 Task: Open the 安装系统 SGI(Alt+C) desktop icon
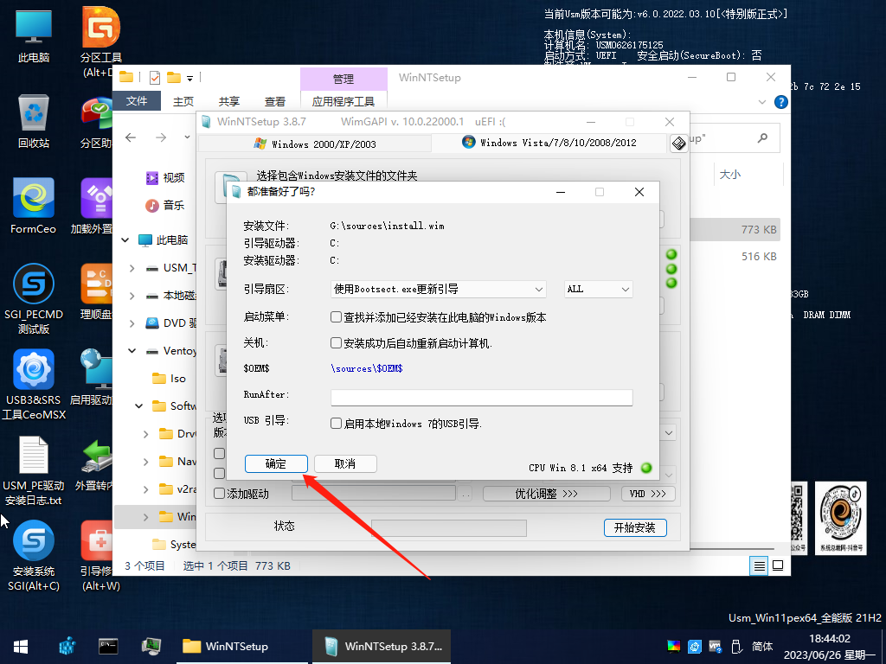coord(34,556)
